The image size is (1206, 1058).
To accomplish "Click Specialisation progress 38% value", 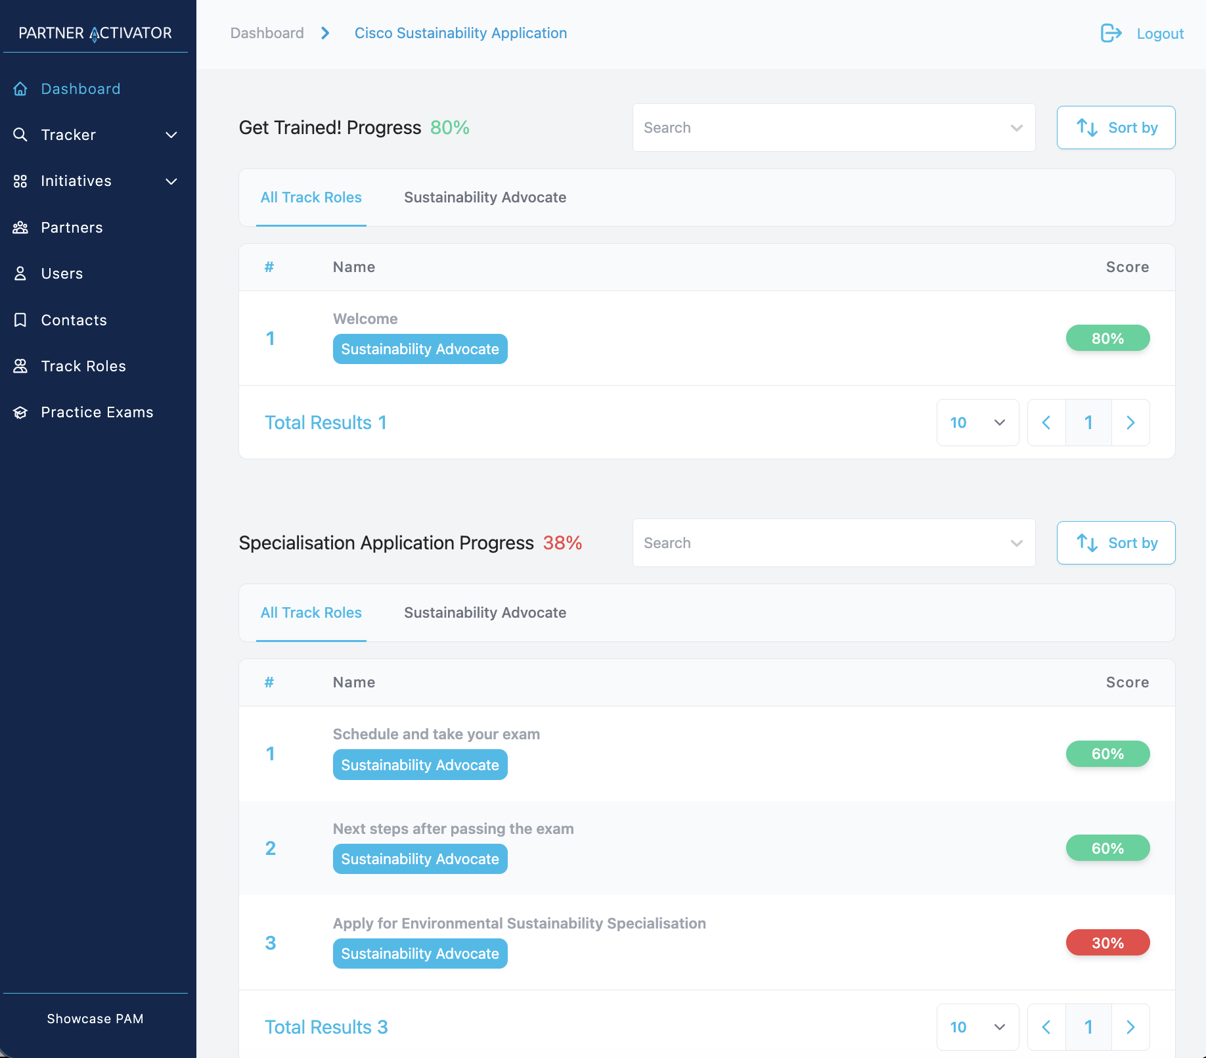I will point(562,543).
